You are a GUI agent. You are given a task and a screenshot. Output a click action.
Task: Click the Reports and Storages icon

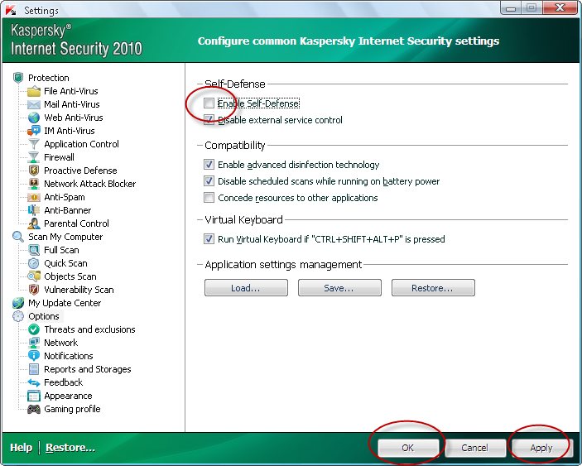click(34, 369)
